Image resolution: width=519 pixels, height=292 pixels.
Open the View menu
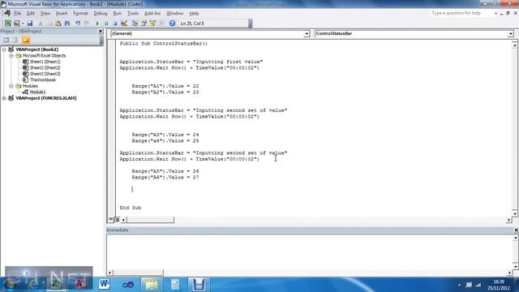click(x=45, y=13)
